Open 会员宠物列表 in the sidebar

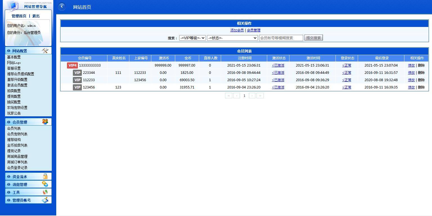17,134
